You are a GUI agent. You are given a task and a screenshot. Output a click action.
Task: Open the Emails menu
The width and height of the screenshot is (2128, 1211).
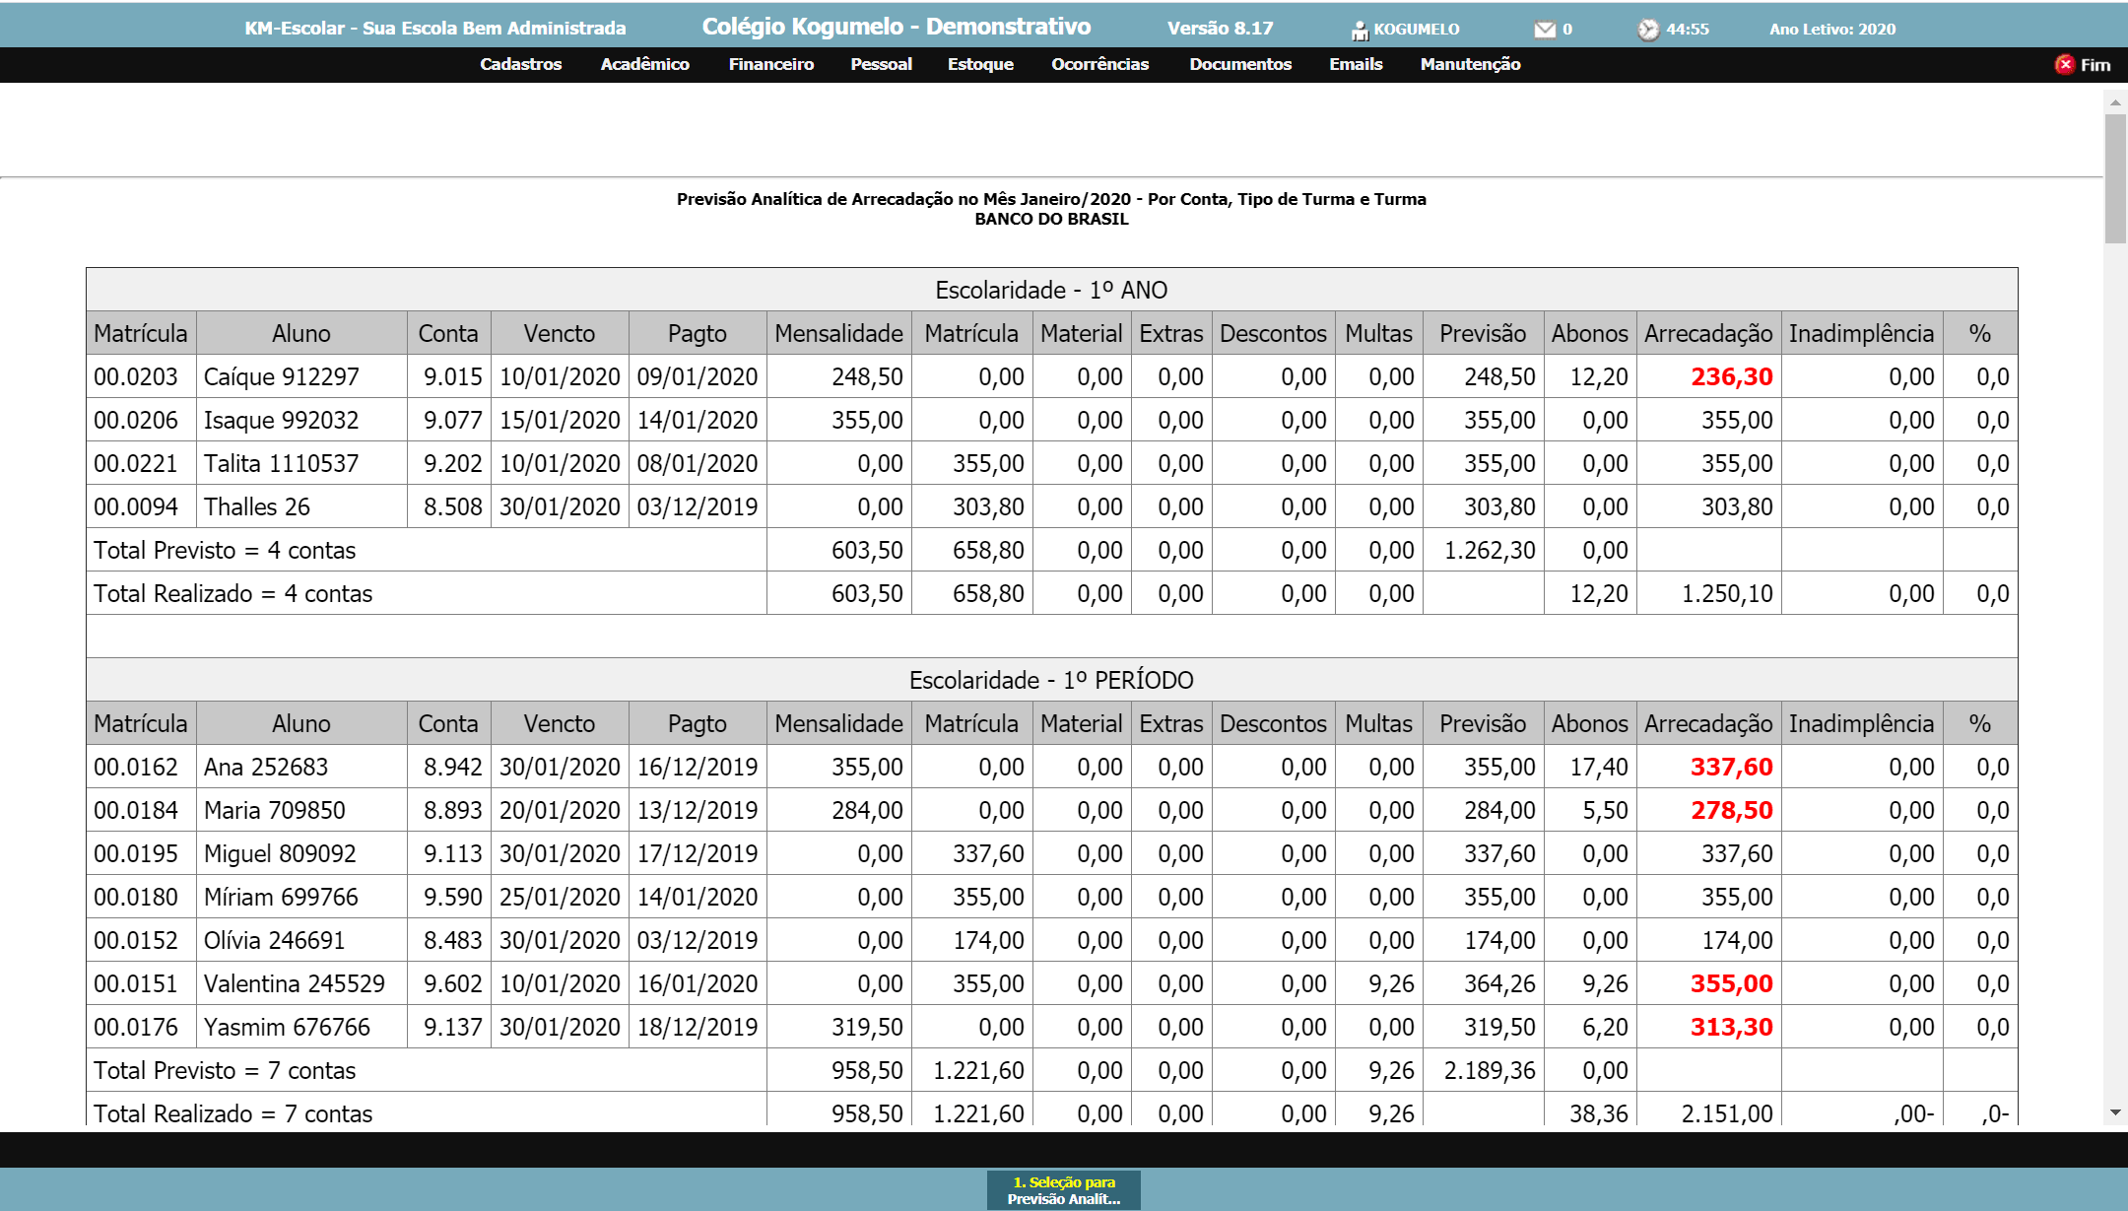1356,64
